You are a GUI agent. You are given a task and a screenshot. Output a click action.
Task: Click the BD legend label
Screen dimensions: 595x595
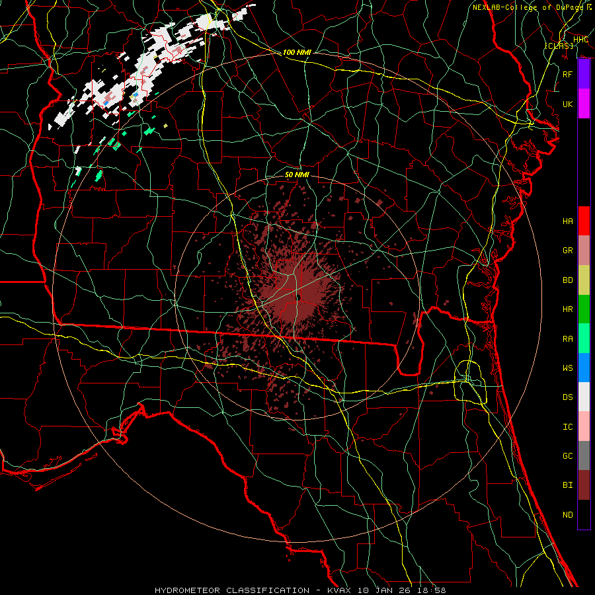[x=567, y=280]
